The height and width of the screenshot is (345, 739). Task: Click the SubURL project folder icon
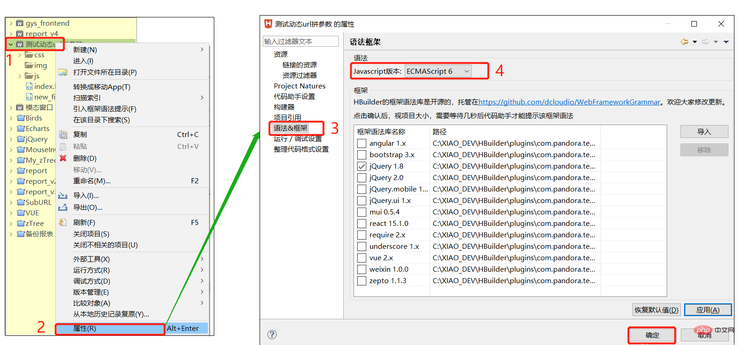[21, 203]
